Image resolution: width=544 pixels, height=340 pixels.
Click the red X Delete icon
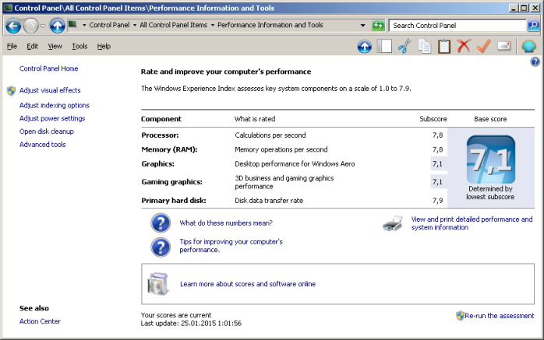[x=464, y=46]
